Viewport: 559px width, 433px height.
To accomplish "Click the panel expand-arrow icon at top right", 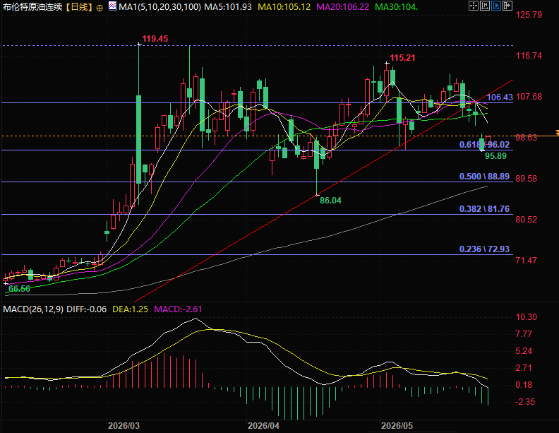I will 507,6.
